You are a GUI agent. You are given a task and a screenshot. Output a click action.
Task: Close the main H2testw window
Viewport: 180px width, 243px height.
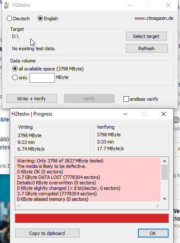pyautogui.click(x=168, y=5)
